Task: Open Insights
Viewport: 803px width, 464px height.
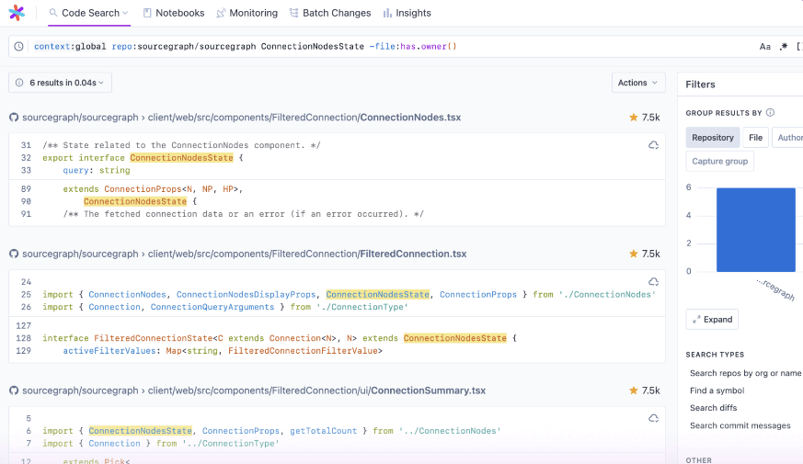Action: tap(407, 13)
